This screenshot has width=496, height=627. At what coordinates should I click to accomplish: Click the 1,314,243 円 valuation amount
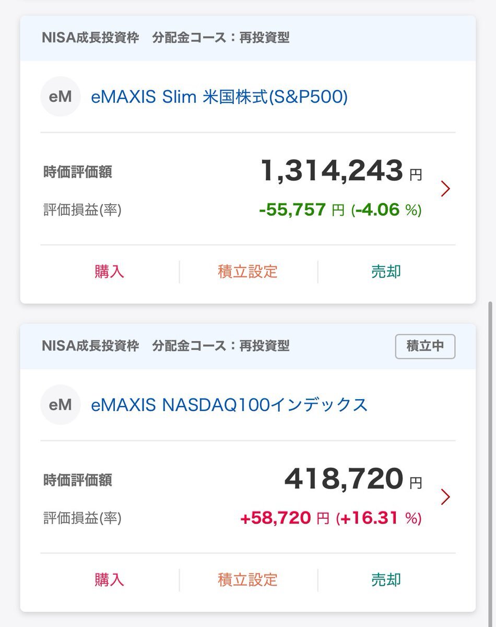(340, 171)
